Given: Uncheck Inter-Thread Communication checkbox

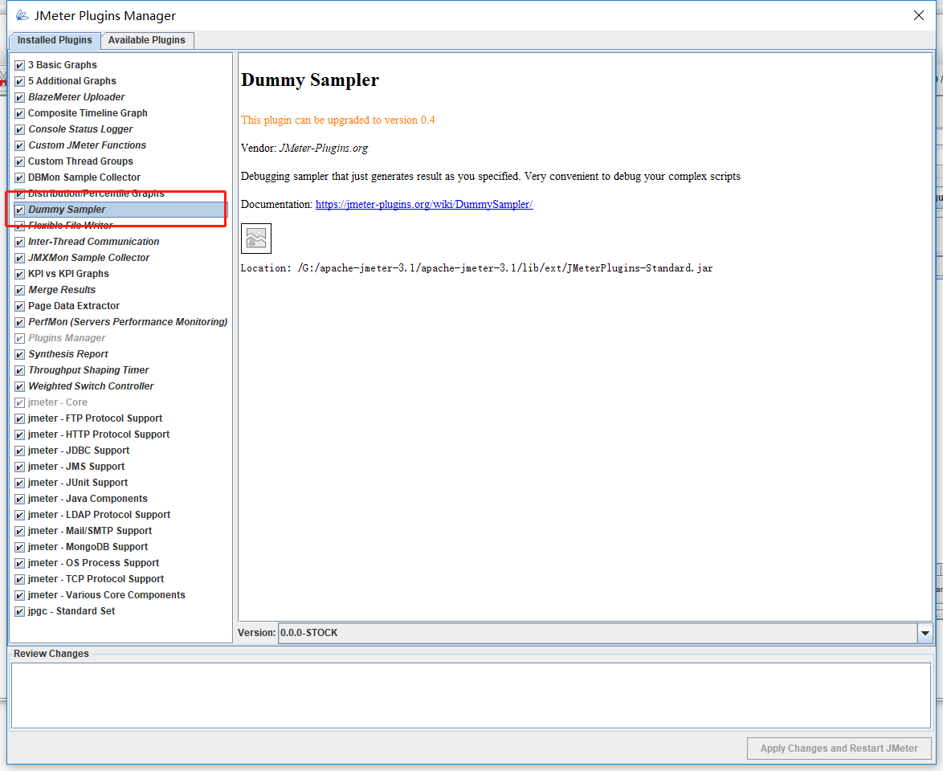Looking at the screenshot, I should point(20,242).
